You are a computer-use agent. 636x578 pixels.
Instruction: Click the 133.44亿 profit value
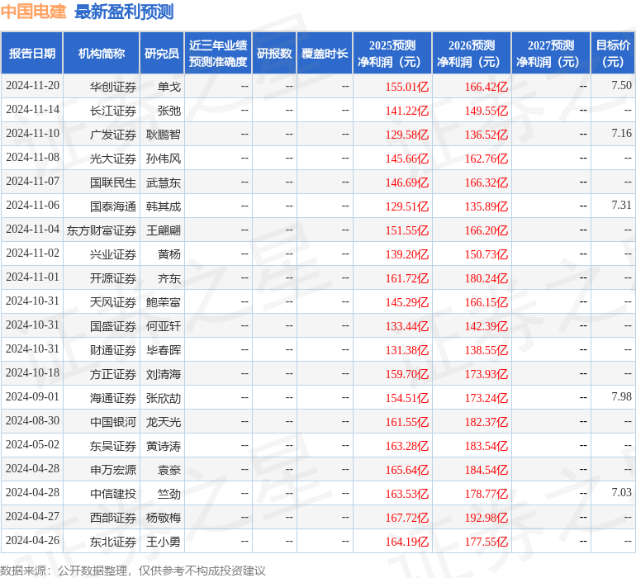click(x=407, y=325)
